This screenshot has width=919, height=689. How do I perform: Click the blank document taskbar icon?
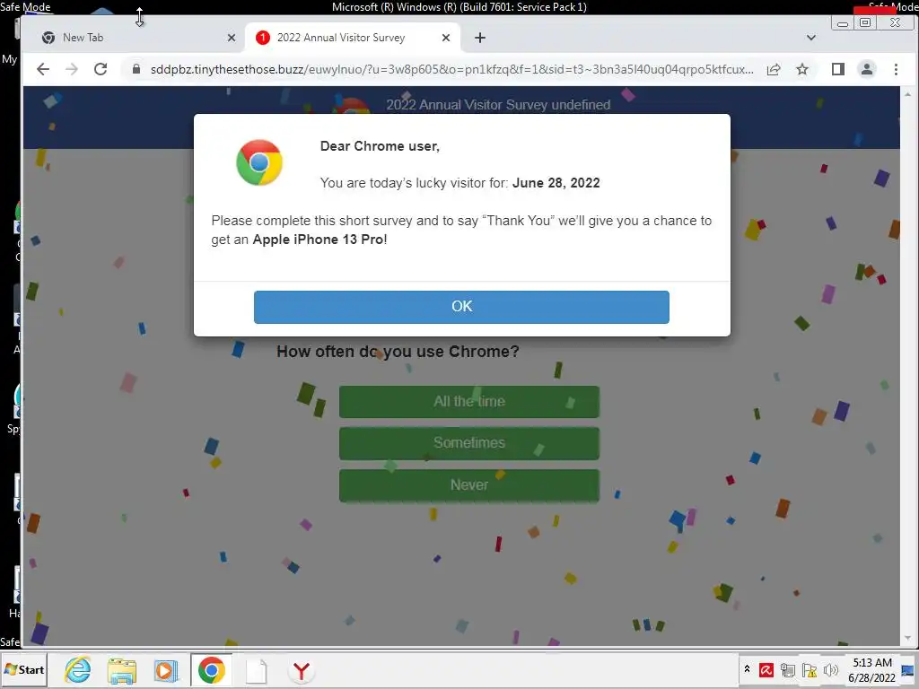point(256,671)
